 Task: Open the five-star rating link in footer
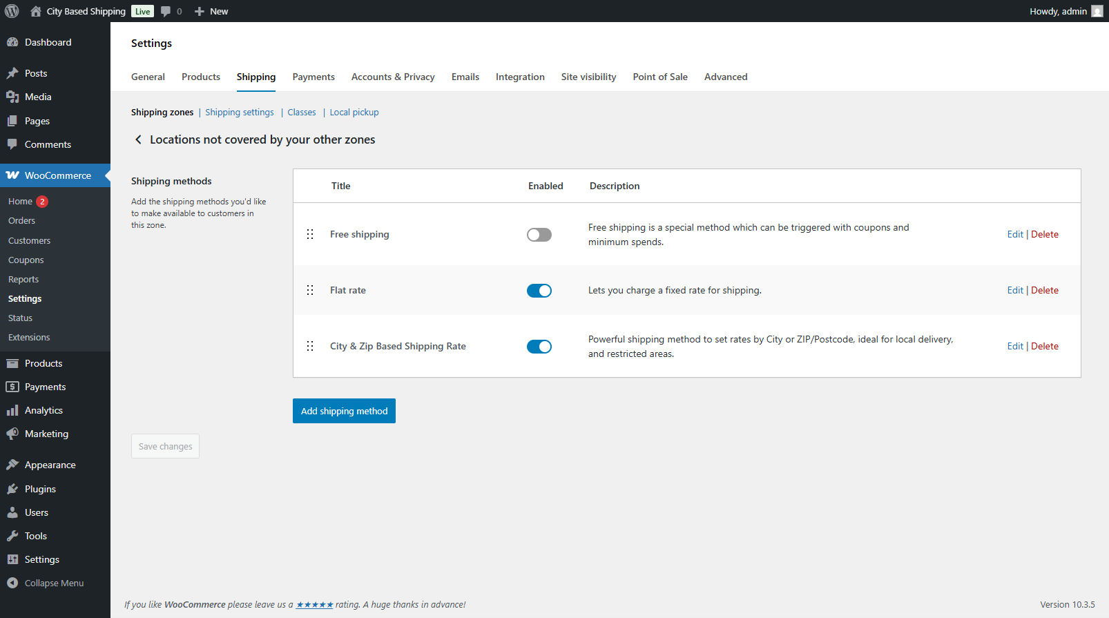[x=314, y=605]
